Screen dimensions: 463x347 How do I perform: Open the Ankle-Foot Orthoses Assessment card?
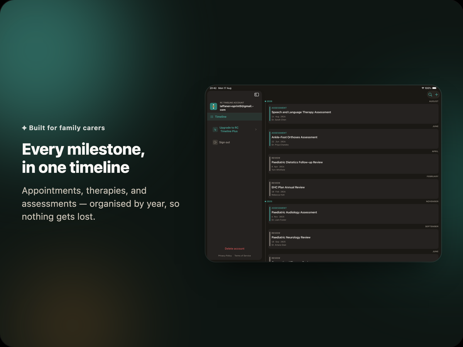pos(353,139)
